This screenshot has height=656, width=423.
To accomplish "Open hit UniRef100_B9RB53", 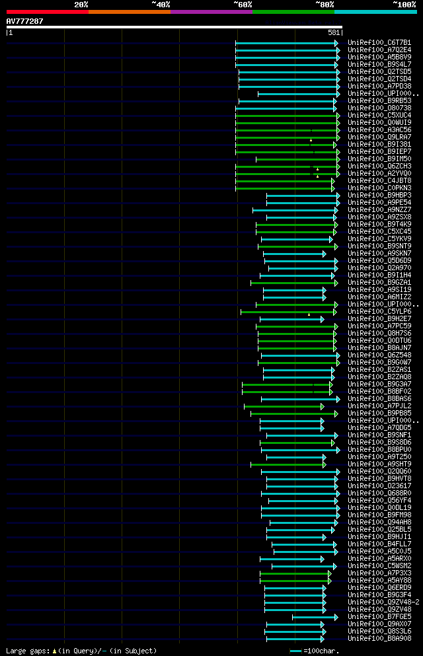I will 379,101.
